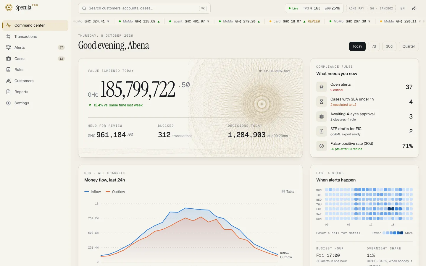The width and height of the screenshot is (426, 266).
Task: Click the scales icon for 4-eyes approval
Action: (322, 116)
